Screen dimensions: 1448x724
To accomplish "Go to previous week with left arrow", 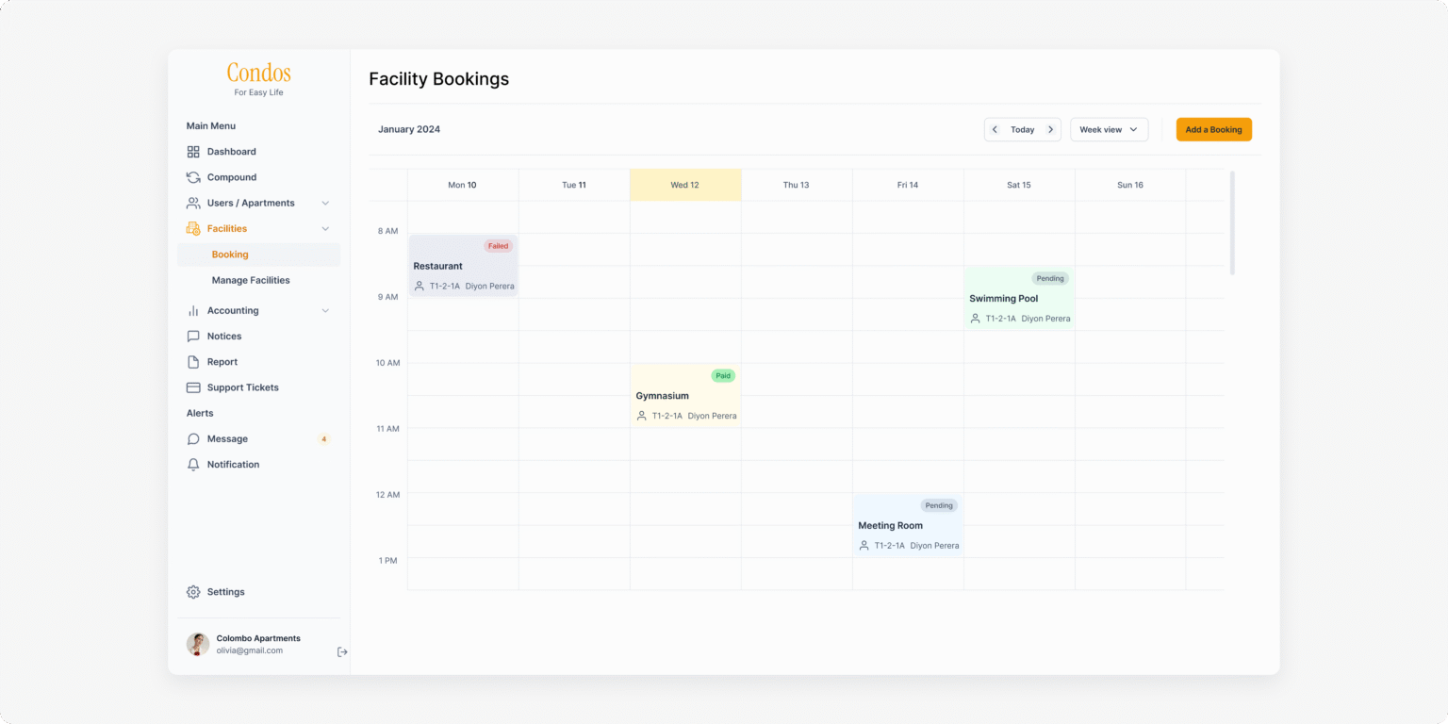I will click(x=995, y=130).
